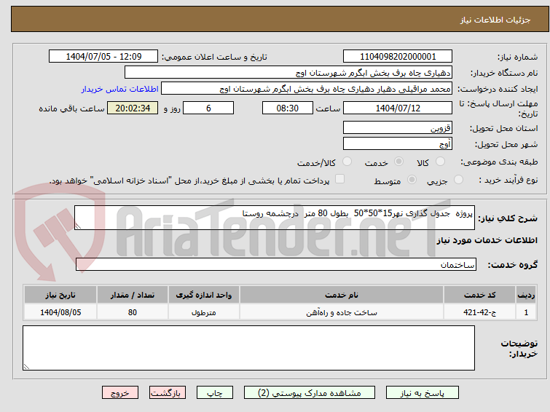Viewport: 550px width, 412px height.
Task: Click service code cell ج-42-421
Action: (479, 312)
